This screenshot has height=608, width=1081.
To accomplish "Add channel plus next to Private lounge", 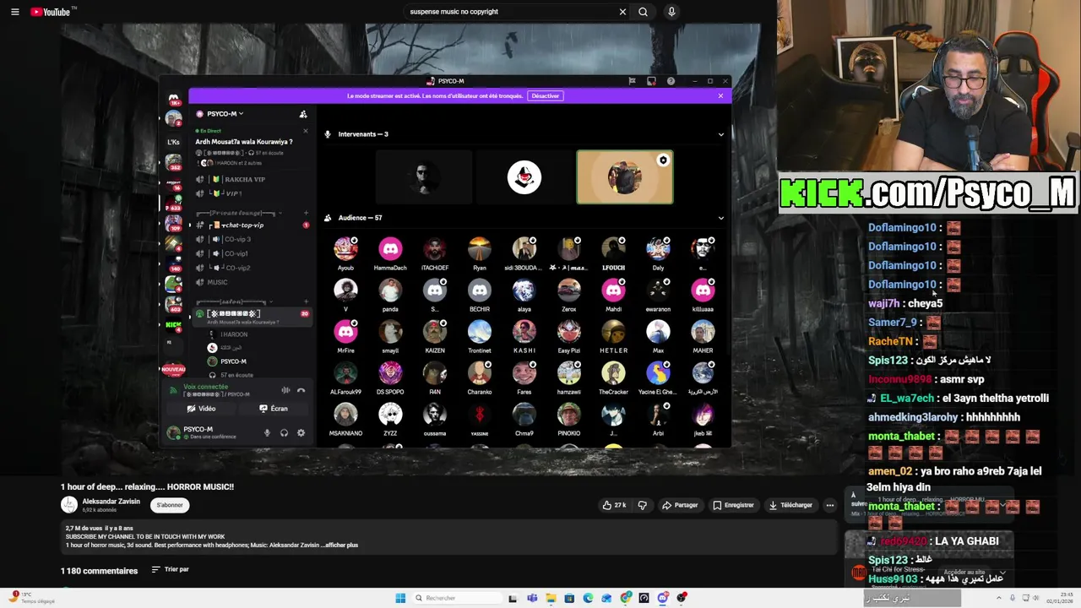I will coord(305,213).
